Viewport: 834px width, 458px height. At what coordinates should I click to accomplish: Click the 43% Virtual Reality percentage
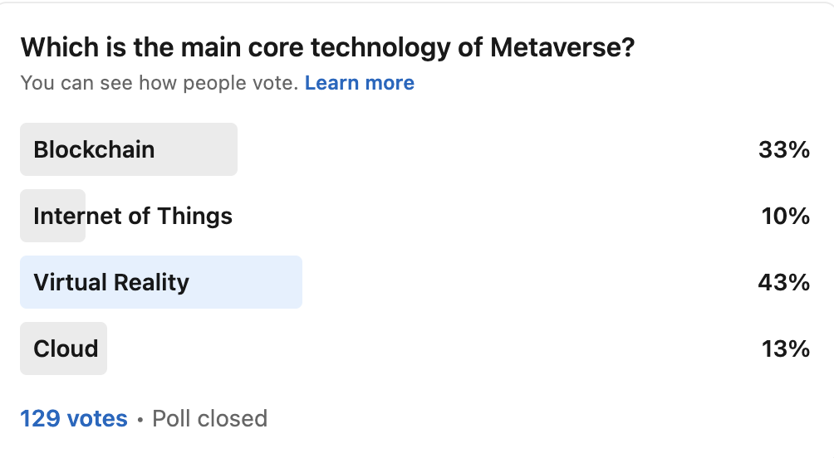pos(783,282)
